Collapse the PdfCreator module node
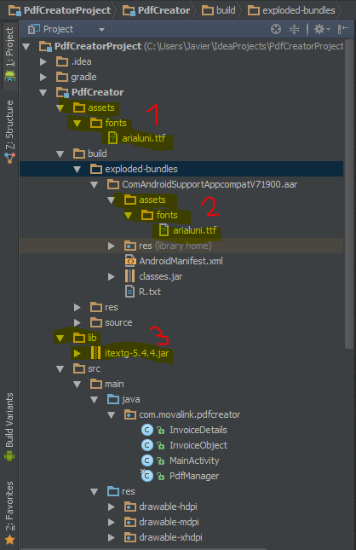This screenshot has width=356, height=550. (43, 93)
